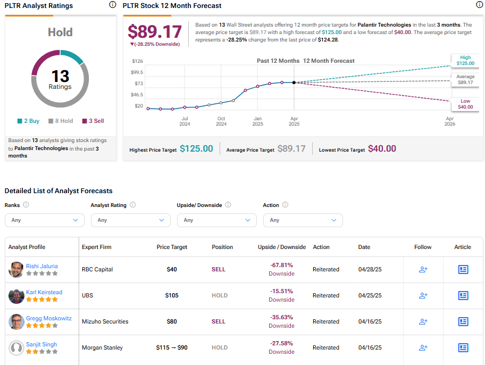The height and width of the screenshot is (365, 485).
Task: Click the Article column header
Action: pos(463,247)
